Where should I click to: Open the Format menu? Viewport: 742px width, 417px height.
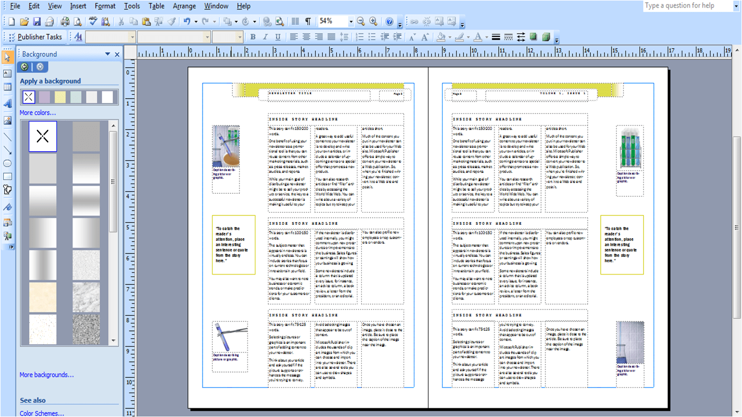click(x=105, y=6)
